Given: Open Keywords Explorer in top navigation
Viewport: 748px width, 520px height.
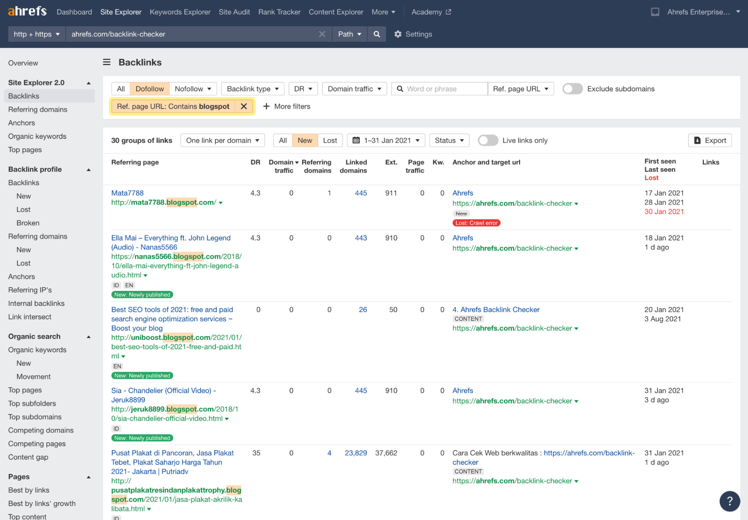Looking at the screenshot, I should pyautogui.click(x=180, y=12).
